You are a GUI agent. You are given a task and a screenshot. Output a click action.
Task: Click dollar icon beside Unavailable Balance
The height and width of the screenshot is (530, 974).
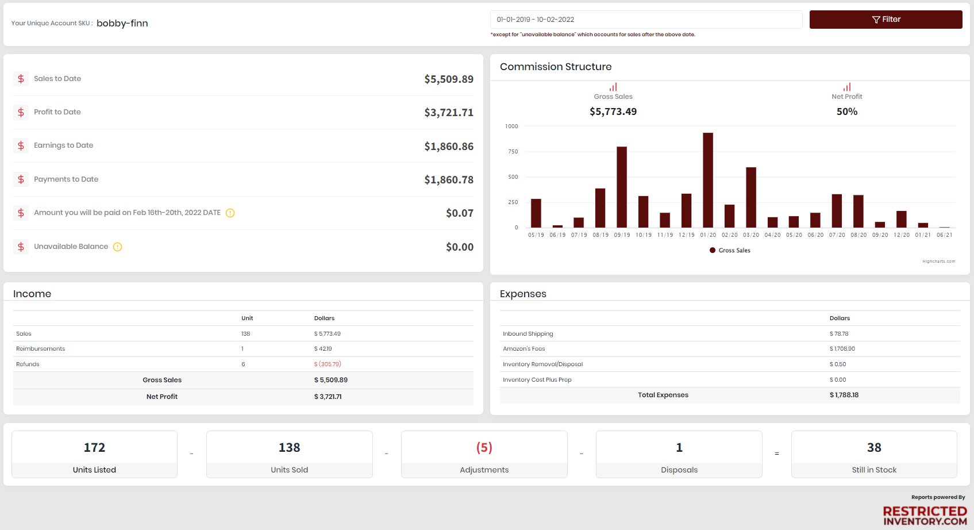tap(21, 247)
